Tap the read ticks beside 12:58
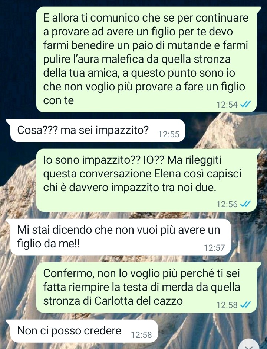267x349 pixels. (x=245, y=304)
